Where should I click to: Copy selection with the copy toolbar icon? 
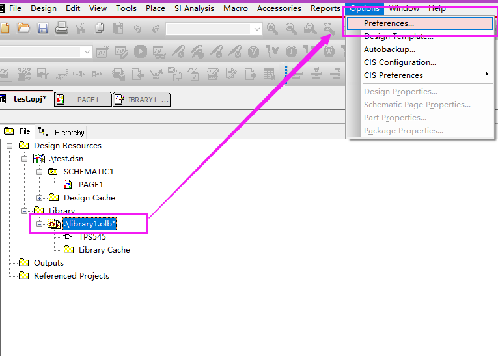[100, 28]
